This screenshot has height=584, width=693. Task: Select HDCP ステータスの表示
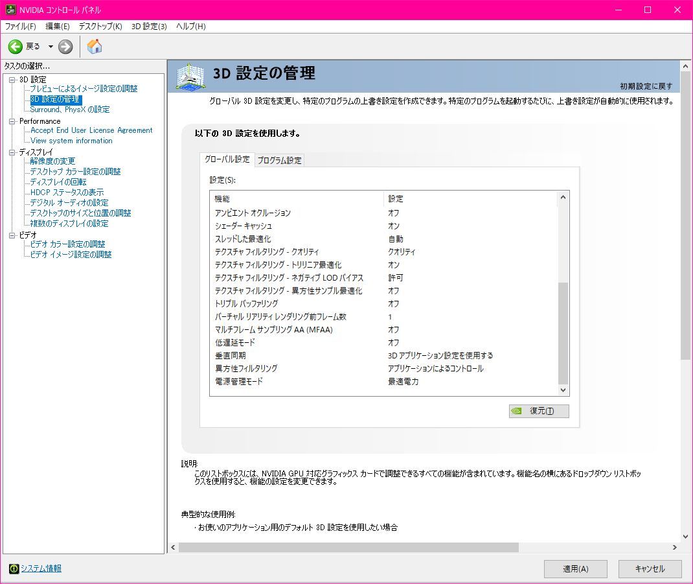coord(67,193)
